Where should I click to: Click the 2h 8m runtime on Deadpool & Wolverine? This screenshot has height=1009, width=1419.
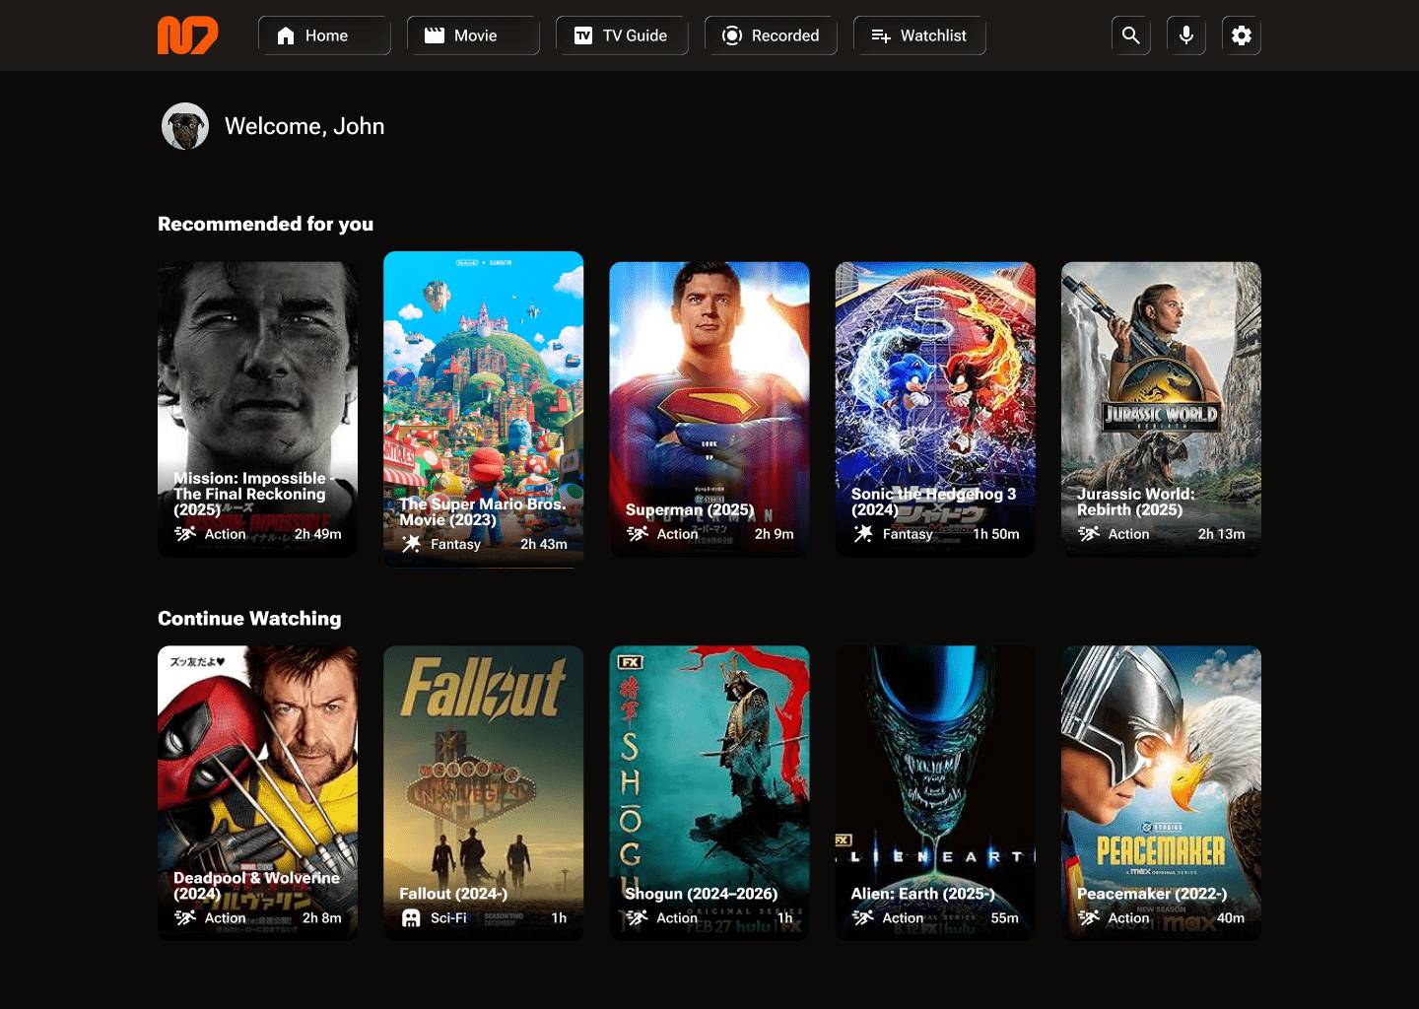tap(322, 918)
